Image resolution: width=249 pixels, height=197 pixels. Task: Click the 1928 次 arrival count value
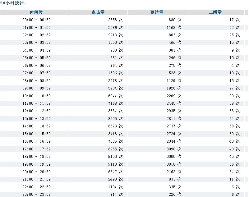174,88
